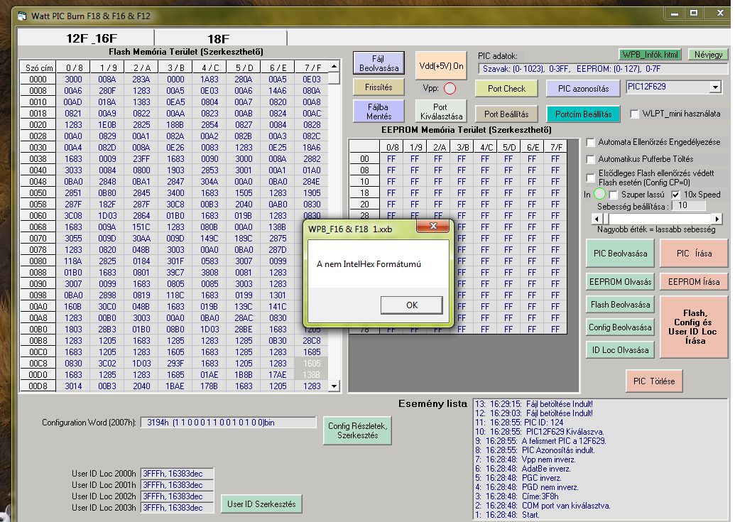Image resolution: width=735 pixels, height=522 pixels.
Task: Click the EEPROM Olvasás button
Action: pyautogui.click(x=620, y=282)
